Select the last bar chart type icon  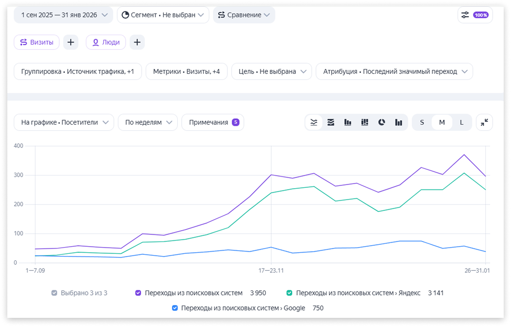point(399,122)
